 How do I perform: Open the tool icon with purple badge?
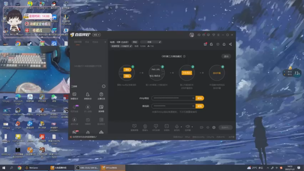click(74, 109)
